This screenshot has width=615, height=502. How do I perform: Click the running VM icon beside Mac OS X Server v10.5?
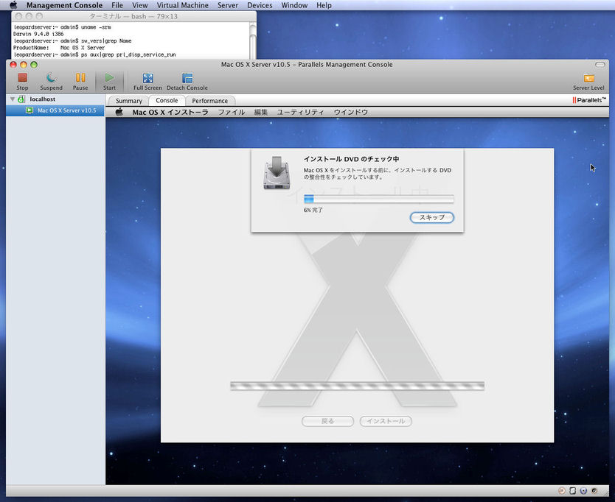tap(29, 110)
